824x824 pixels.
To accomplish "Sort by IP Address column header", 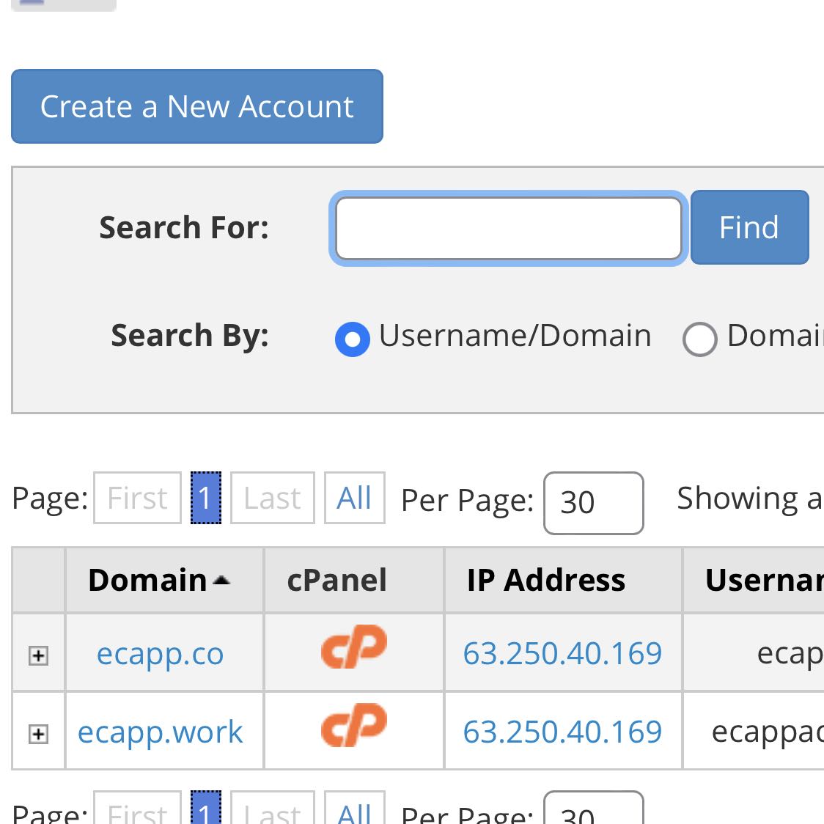I will pos(546,581).
